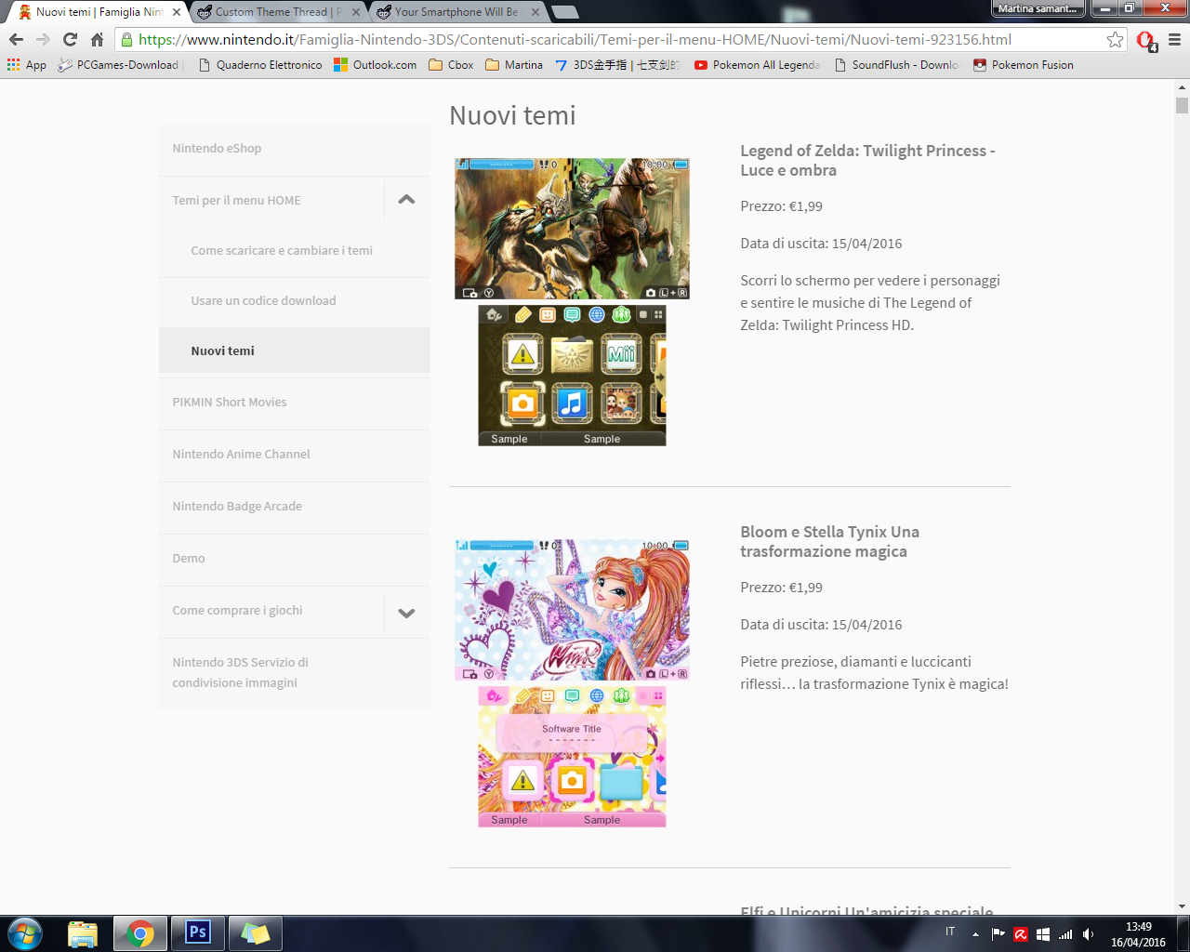Click the address bar URL
The width and height of the screenshot is (1190, 952).
click(575, 39)
